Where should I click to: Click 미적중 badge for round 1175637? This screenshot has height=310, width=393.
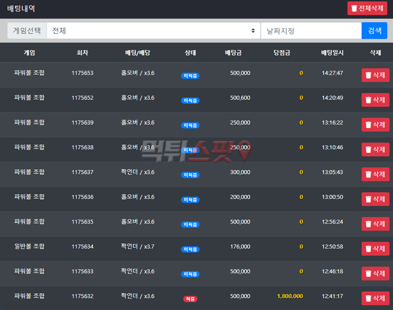click(x=190, y=175)
